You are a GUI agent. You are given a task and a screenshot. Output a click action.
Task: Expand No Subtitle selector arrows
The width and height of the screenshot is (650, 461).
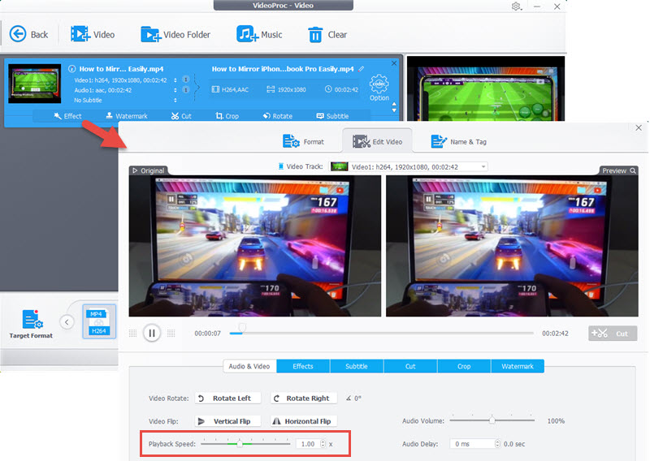point(175,100)
